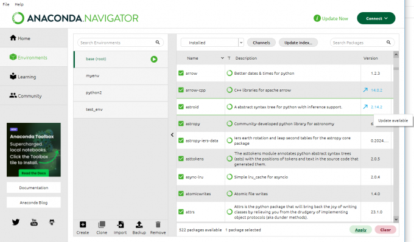Open the YouTube icon link

pyautogui.click(x=34, y=222)
